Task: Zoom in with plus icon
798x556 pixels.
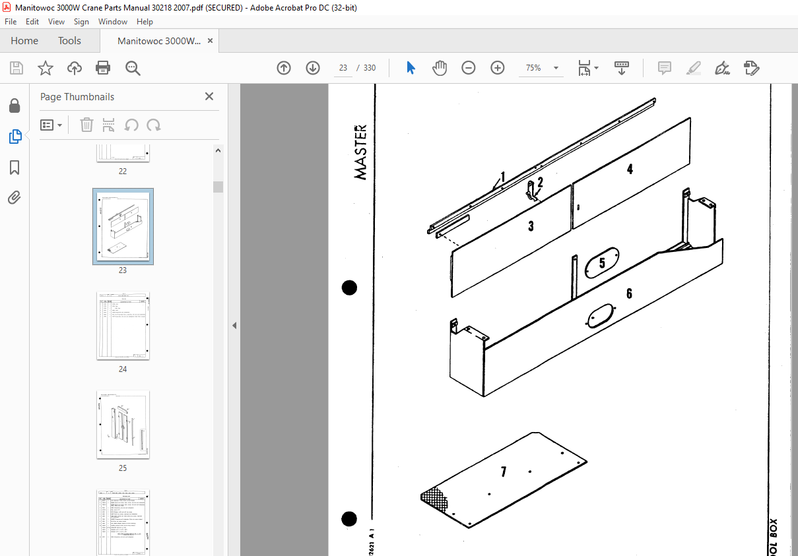Action: (498, 68)
